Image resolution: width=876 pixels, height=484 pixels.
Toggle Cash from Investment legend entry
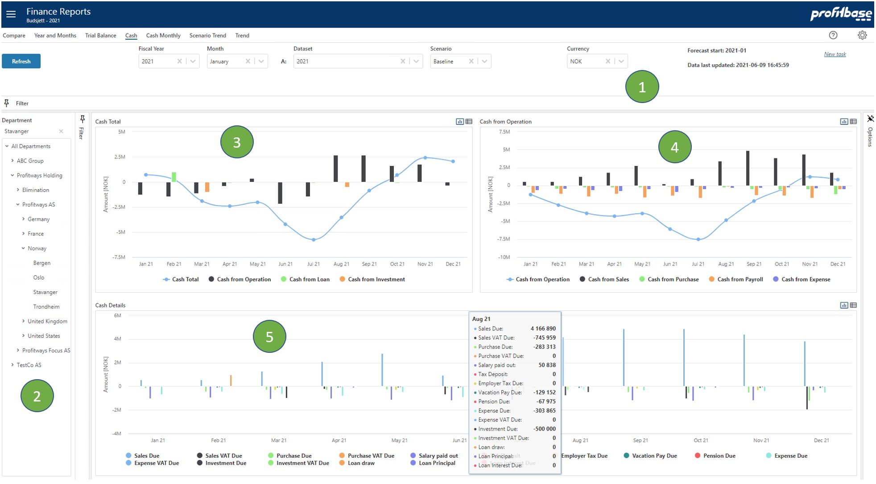pyautogui.click(x=372, y=279)
